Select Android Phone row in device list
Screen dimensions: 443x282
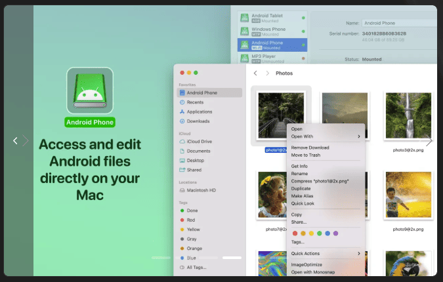[x=272, y=45]
